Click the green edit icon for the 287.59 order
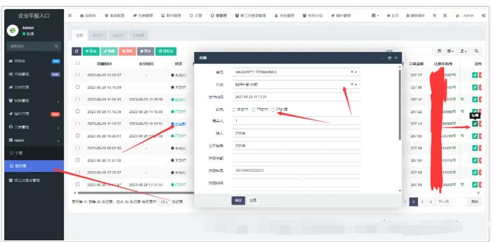 (475, 185)
